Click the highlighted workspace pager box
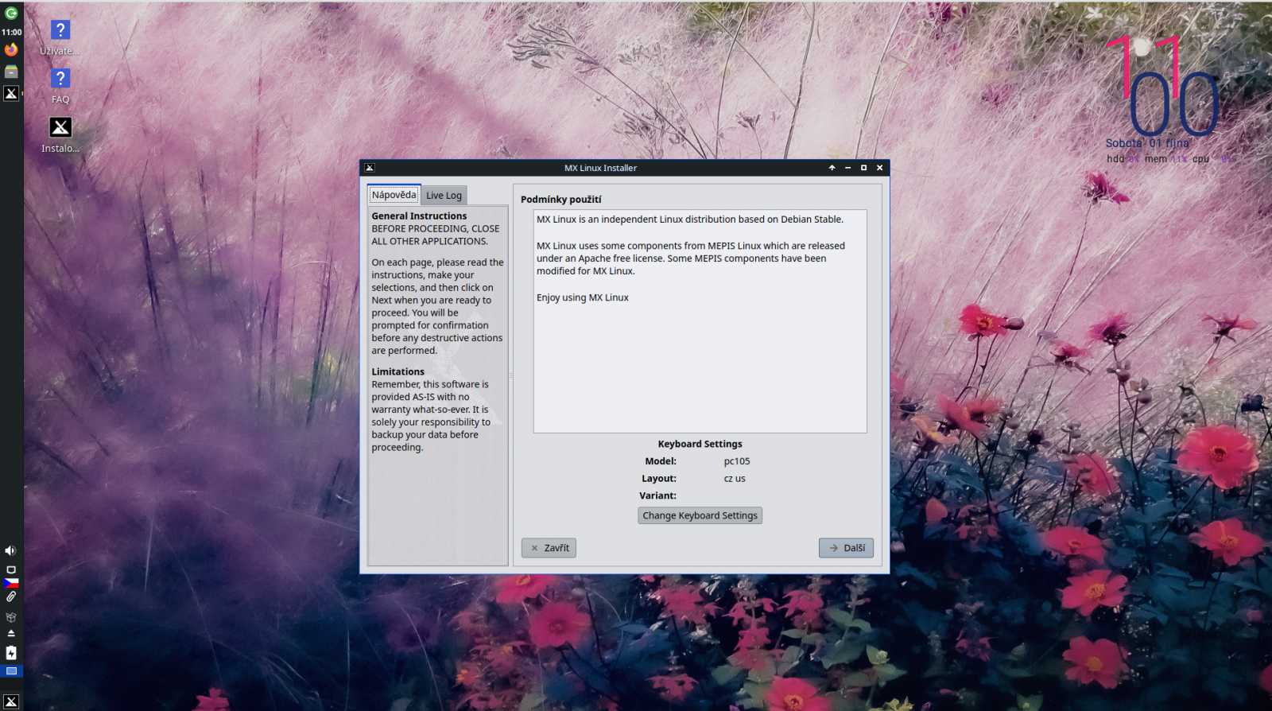Screen dimensions: 1272x711 point(11,671)
